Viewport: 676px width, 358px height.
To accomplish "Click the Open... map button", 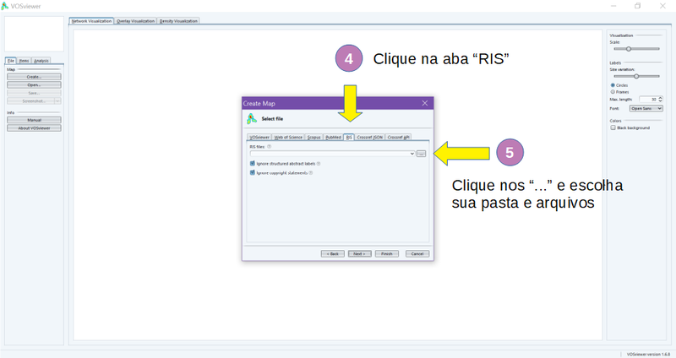I will point(34,85).
